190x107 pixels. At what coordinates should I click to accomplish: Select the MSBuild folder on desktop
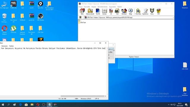23,17
